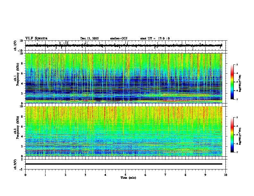Click the thick black ch.3 voltage line
254x196 pixels.
point(124,164)
